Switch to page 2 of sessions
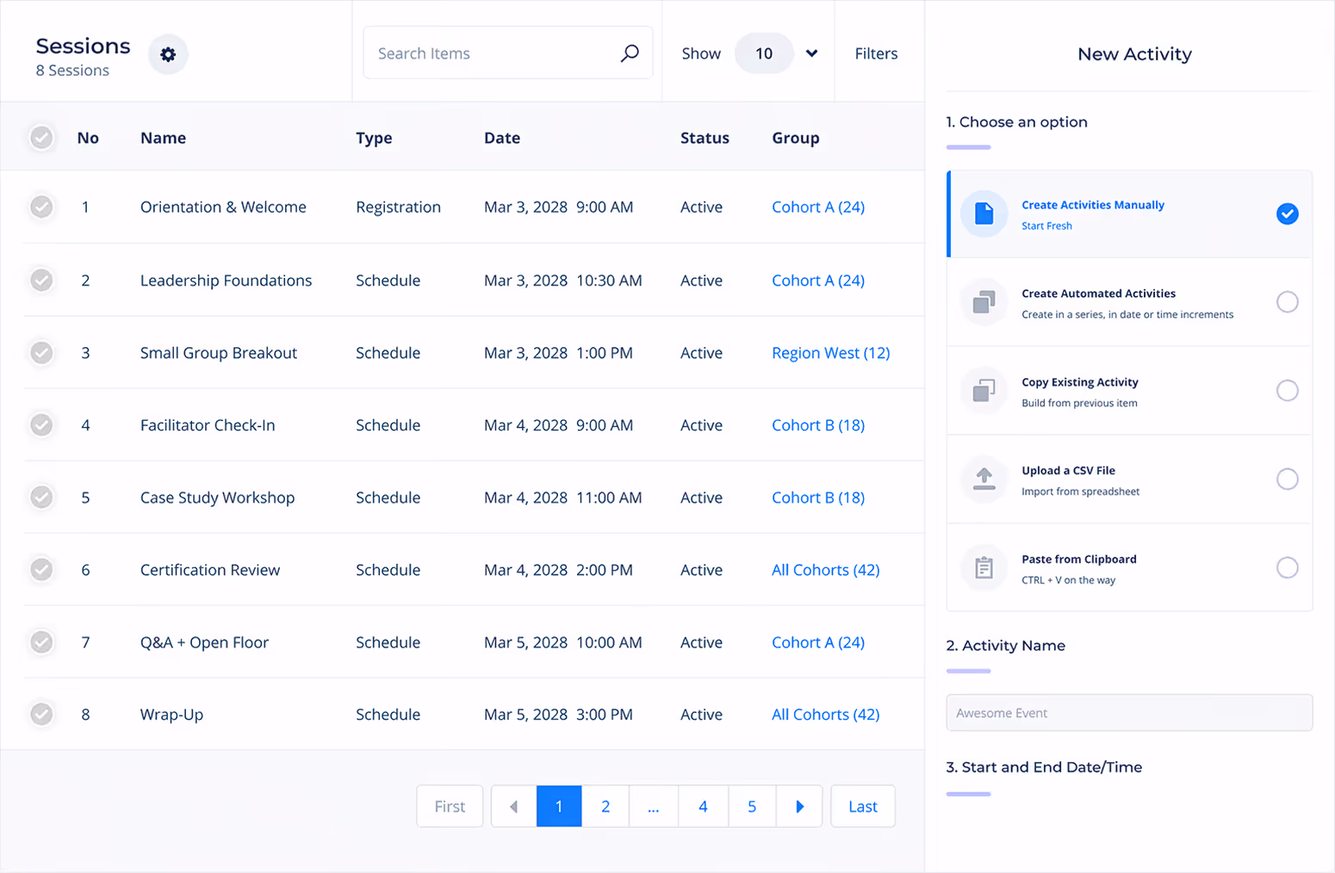Screen dimensions: 1335x873 pos(605,806)
